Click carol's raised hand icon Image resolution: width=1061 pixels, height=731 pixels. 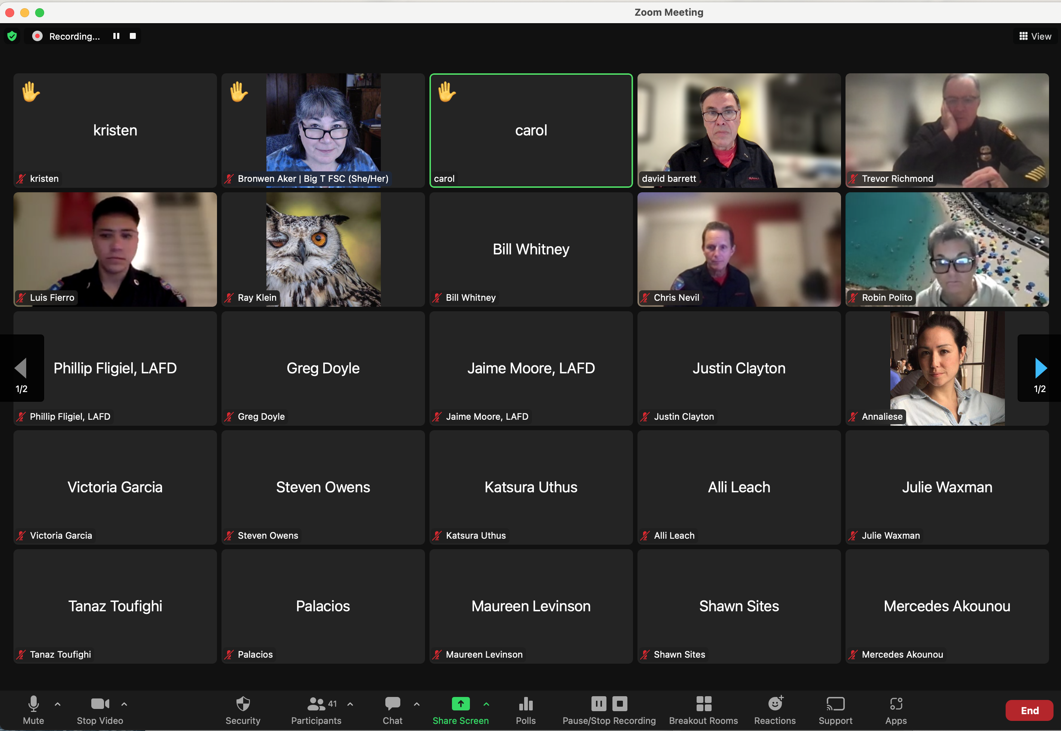pyautogui.click(x=447, y=92)
